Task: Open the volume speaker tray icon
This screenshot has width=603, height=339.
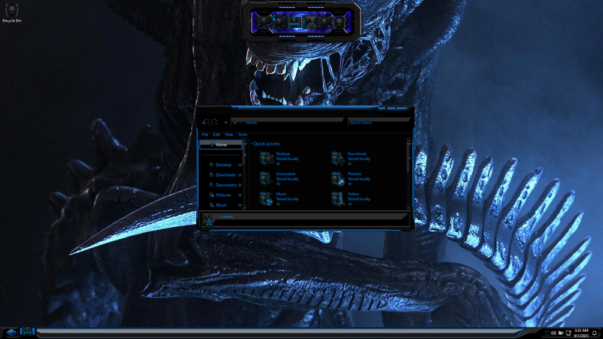Action: (x=553, y=333)
